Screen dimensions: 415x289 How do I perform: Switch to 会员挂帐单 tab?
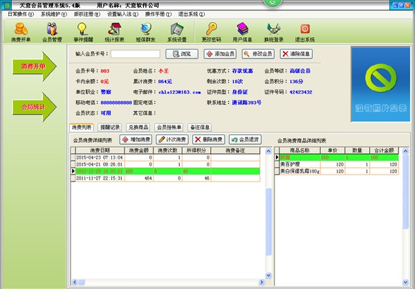click(169, 128)
